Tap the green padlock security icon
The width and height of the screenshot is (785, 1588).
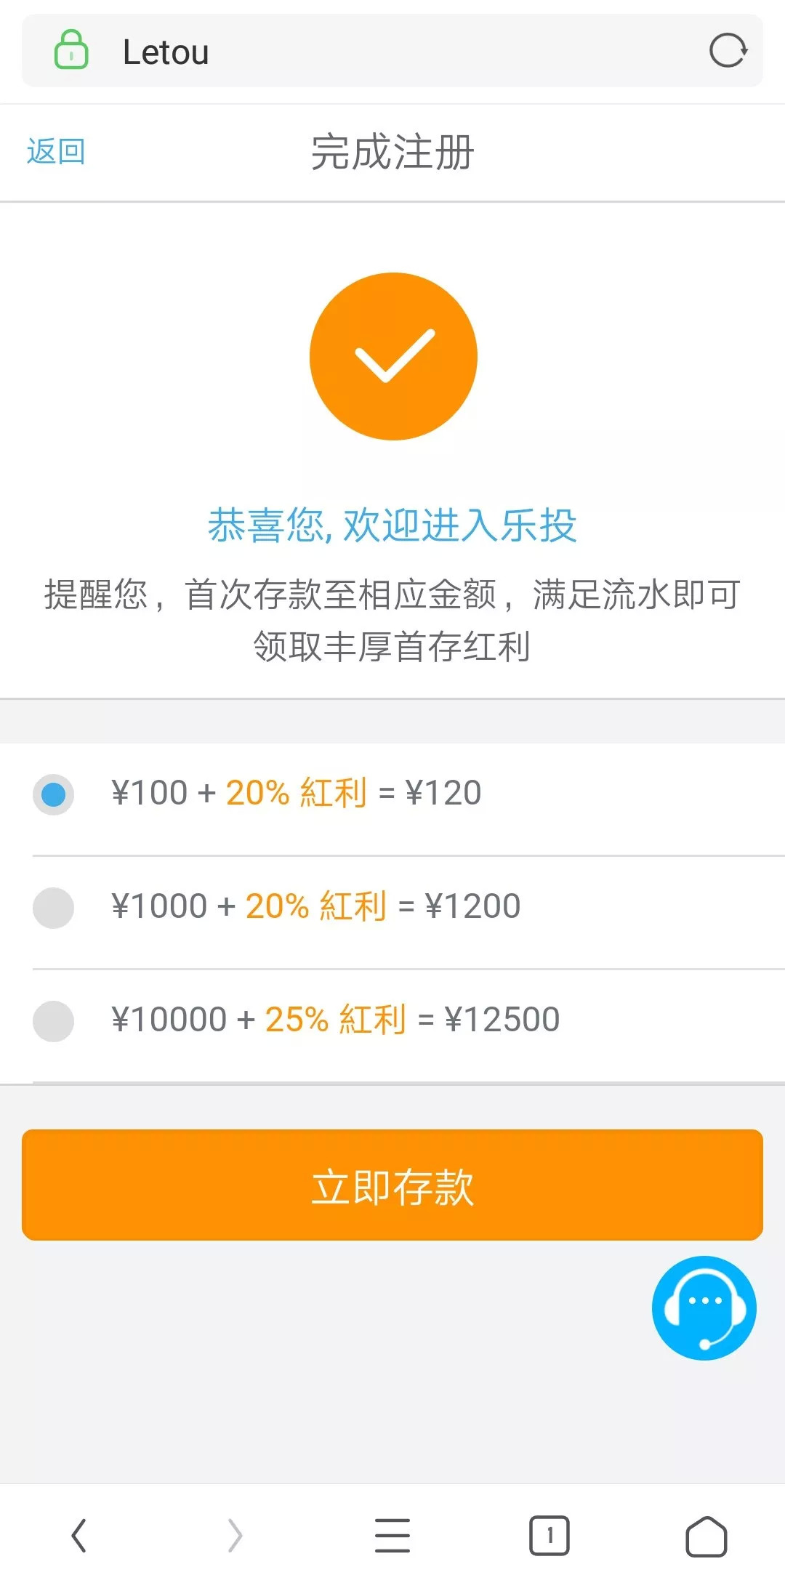point(71,50)
